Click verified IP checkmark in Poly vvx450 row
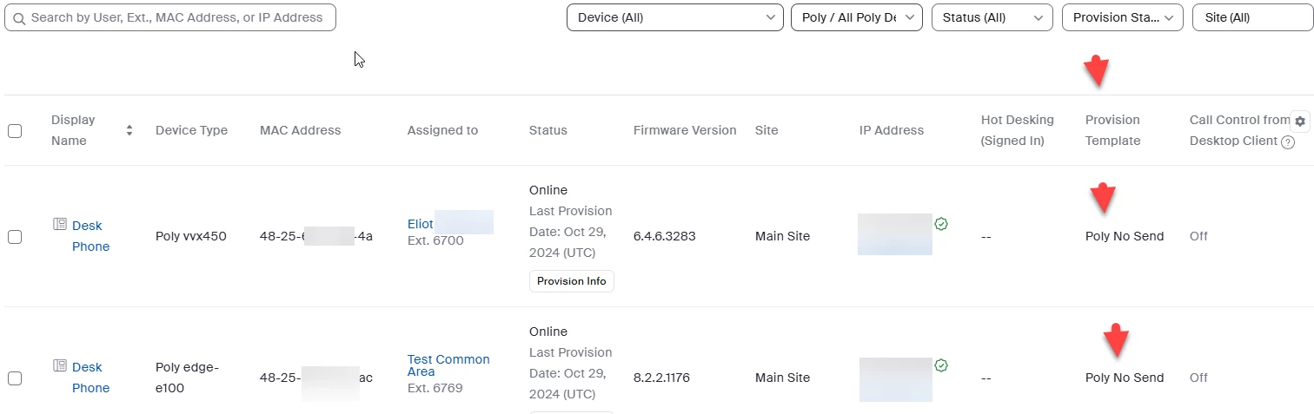 tap(941, 224)
